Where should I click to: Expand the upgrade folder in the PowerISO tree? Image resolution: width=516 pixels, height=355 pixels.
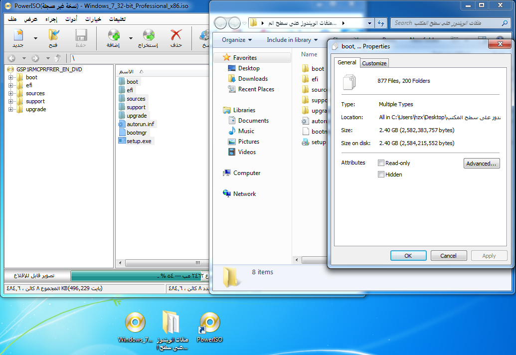coord(11,109)
